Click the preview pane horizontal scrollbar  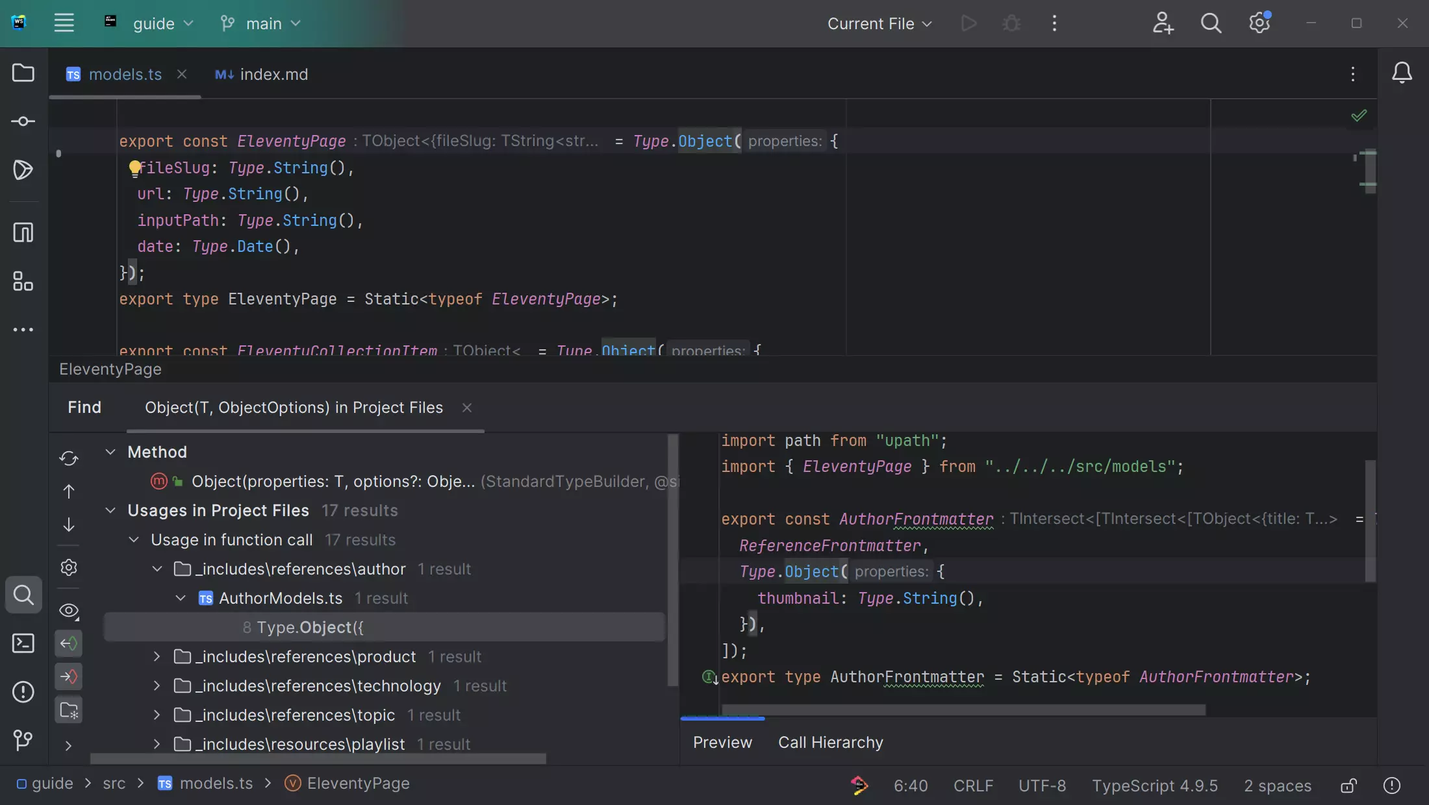pos(963,710)
